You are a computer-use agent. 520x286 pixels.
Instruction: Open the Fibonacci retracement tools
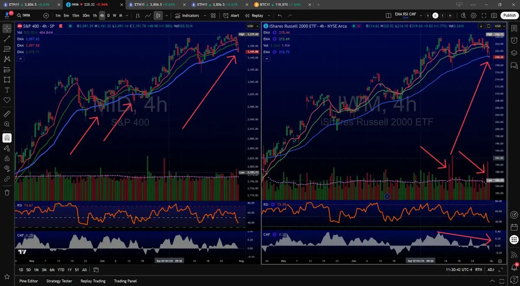[x=7, y=49]
